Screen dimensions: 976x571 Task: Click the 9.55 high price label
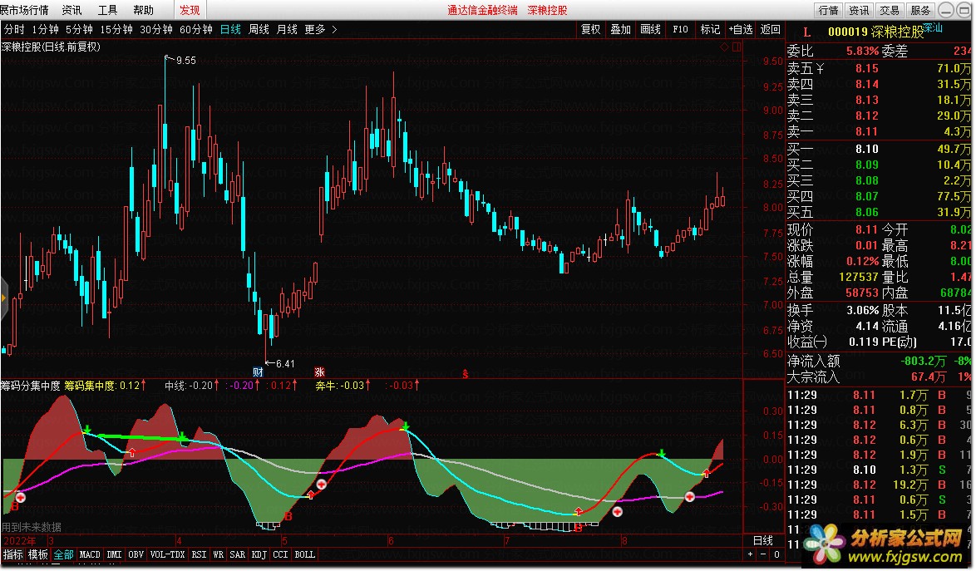tap(186, 61)
